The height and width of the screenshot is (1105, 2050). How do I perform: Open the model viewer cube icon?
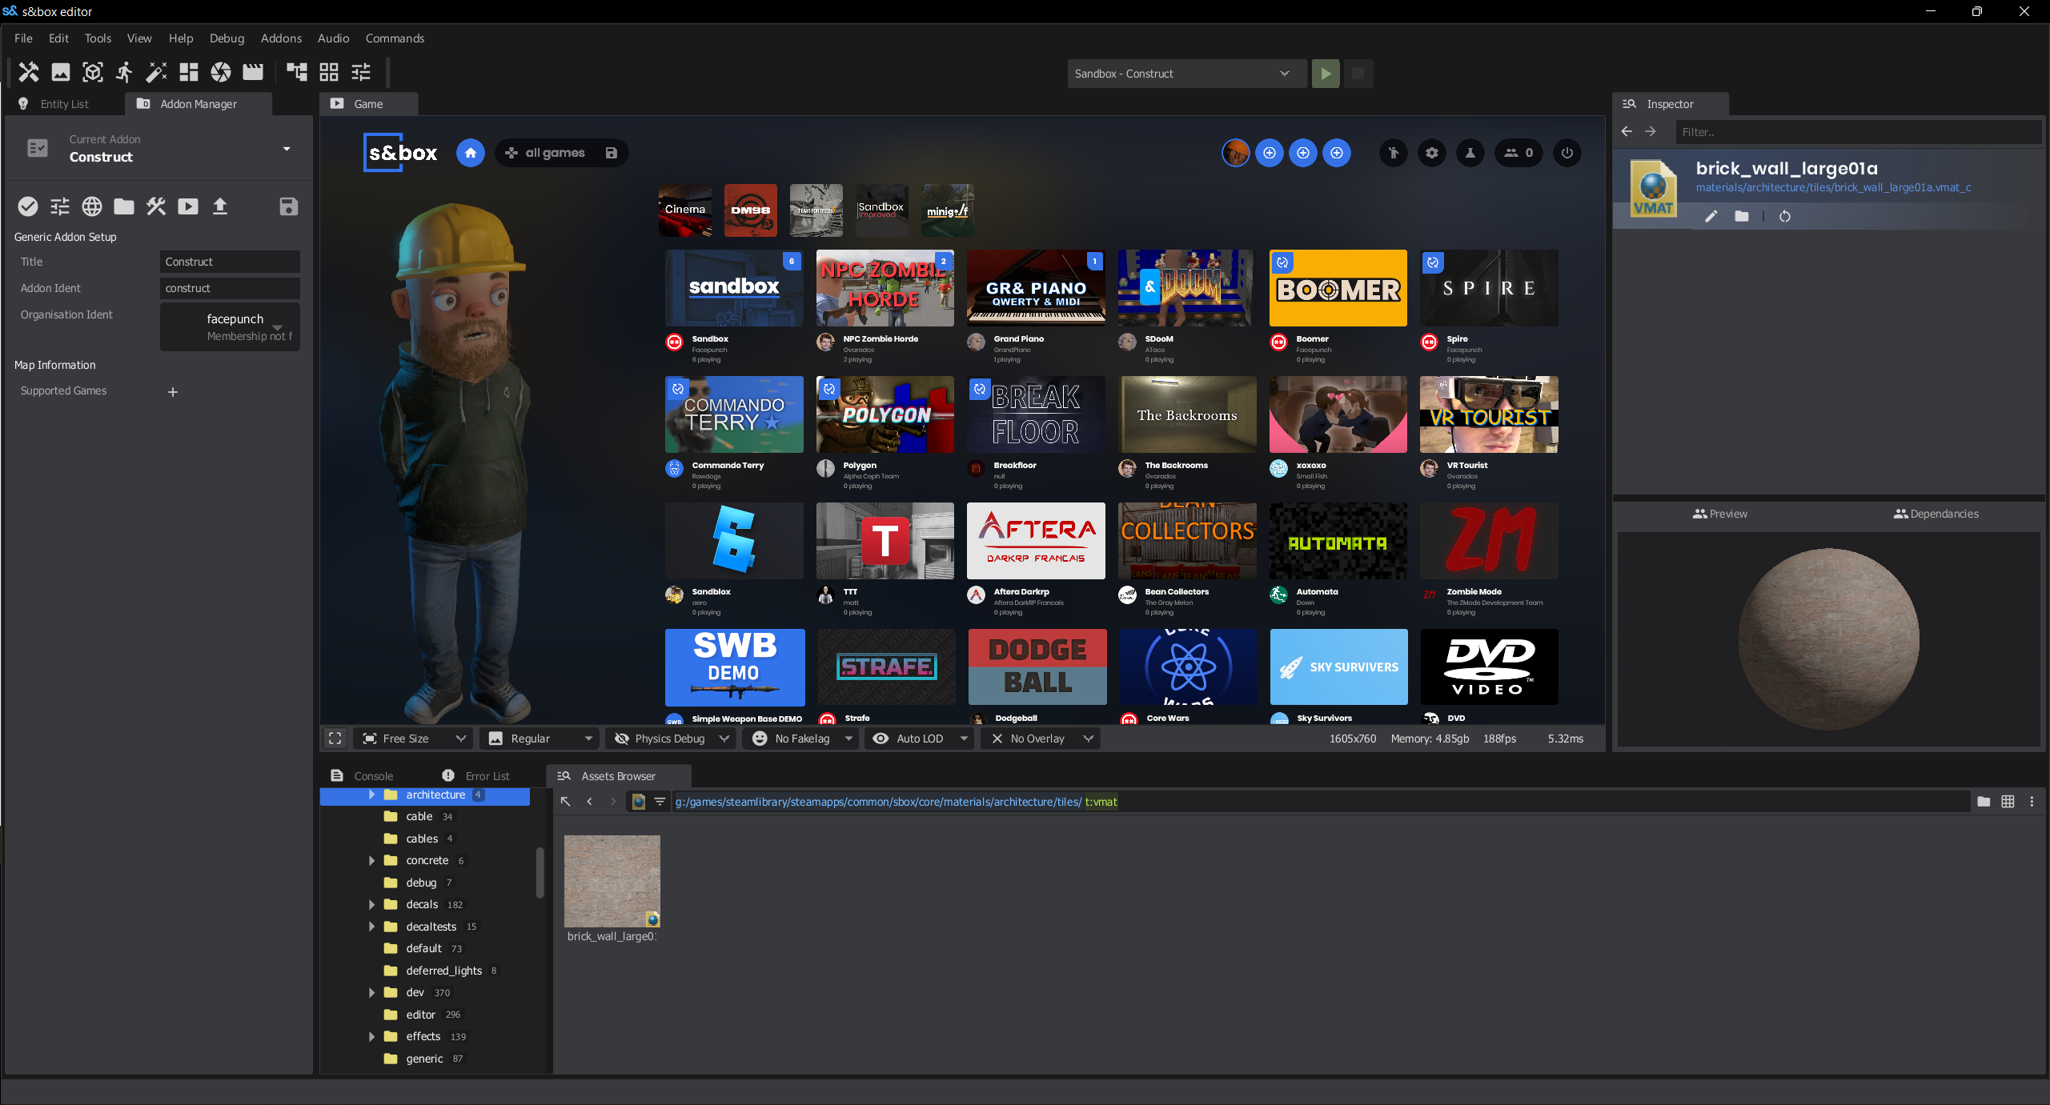pyautogui.click(x=93, y=72)
